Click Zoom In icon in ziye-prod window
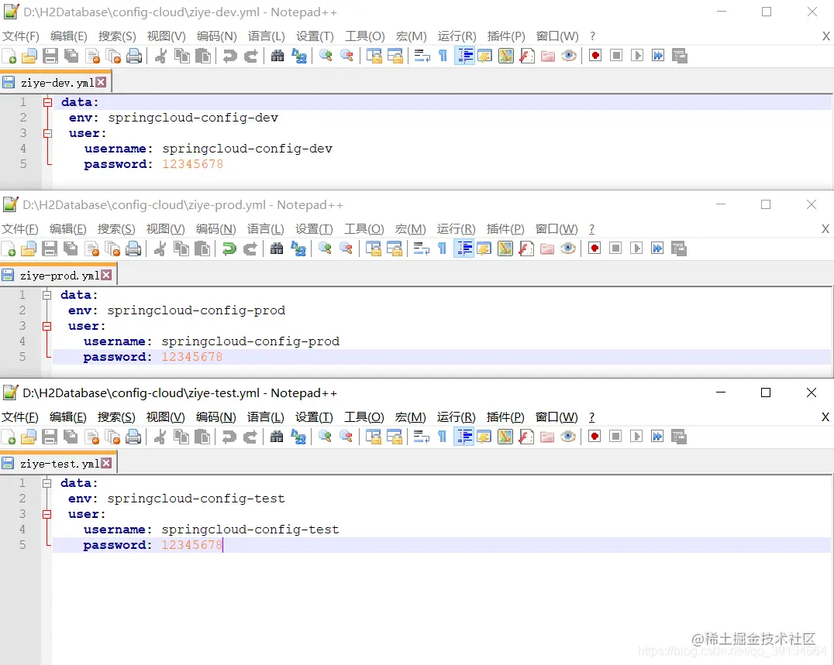Image resolution: width=834 pixels, height=665 pixels. click(x=325, y=249)
